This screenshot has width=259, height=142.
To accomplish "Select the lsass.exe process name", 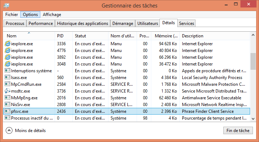I will click(x=19, y=78).
